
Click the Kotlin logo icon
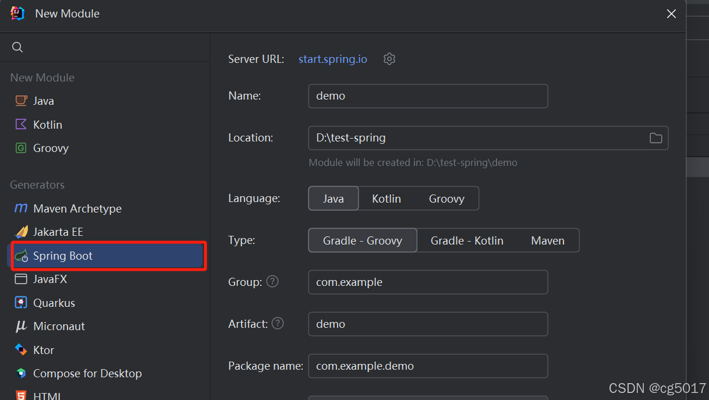(21, 125)
